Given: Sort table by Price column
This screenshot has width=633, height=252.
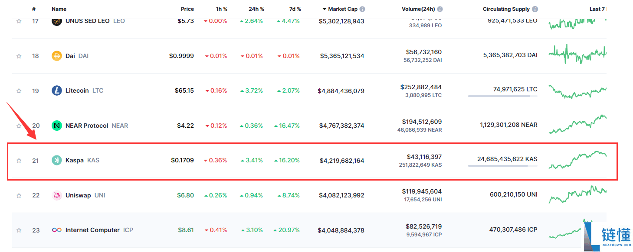Looking at the screenshot, I should coord(187,9).
